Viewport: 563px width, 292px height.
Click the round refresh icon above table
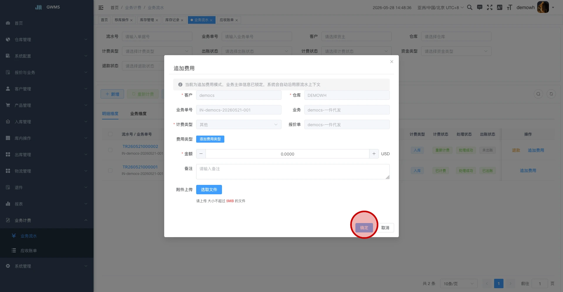(x=551, y=94)
